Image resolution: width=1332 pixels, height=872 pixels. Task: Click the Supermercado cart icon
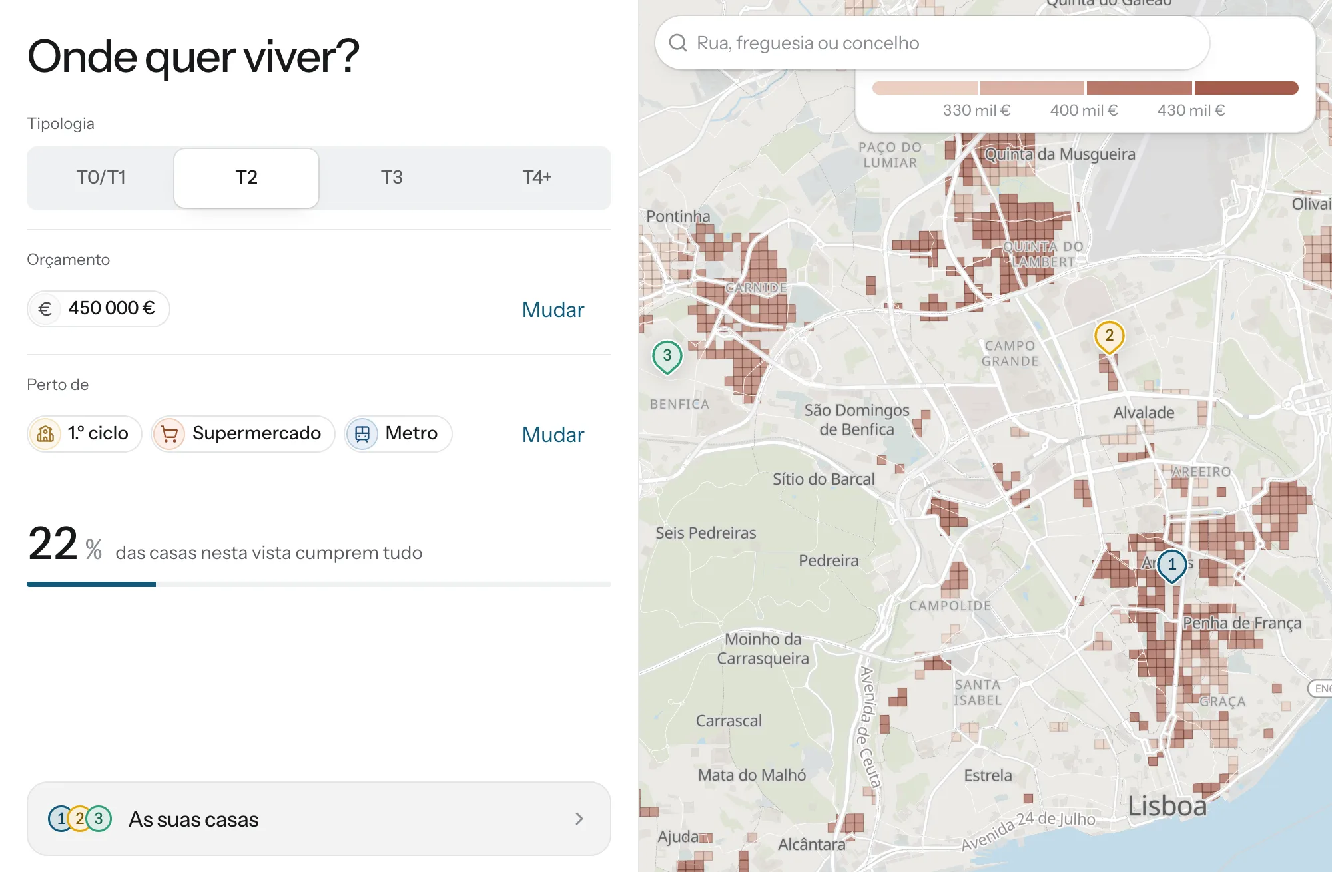point(169,434)
